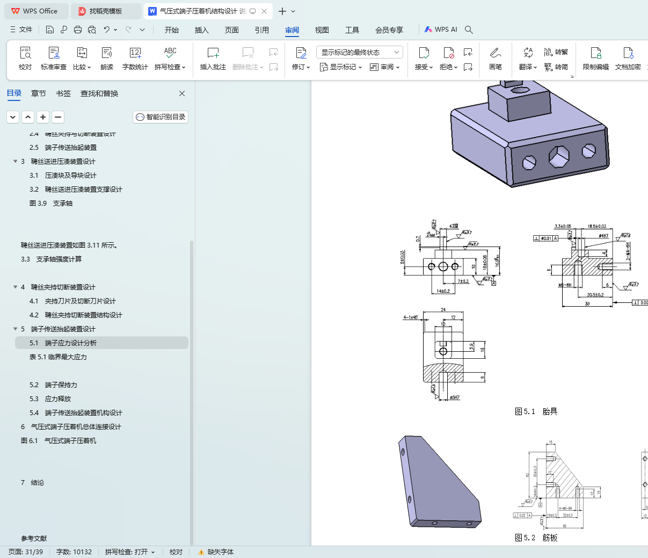Expand the 显示标记 dropdown menu
This screenshot has width=648, height=558.
coord(341,67)
